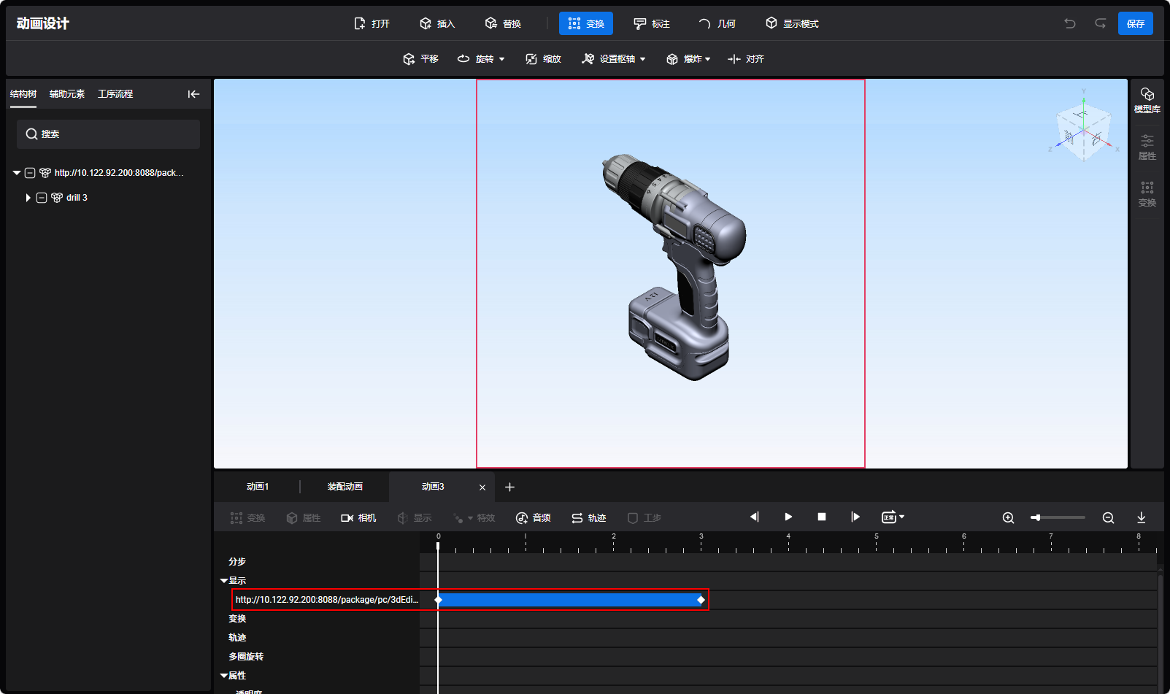
Task: Switch to the 工序流程 tab
Action: 115,94
